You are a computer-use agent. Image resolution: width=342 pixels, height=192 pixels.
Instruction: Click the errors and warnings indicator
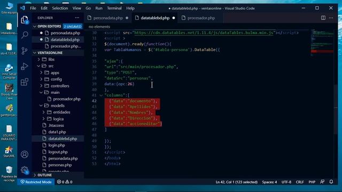coord(65,182)
